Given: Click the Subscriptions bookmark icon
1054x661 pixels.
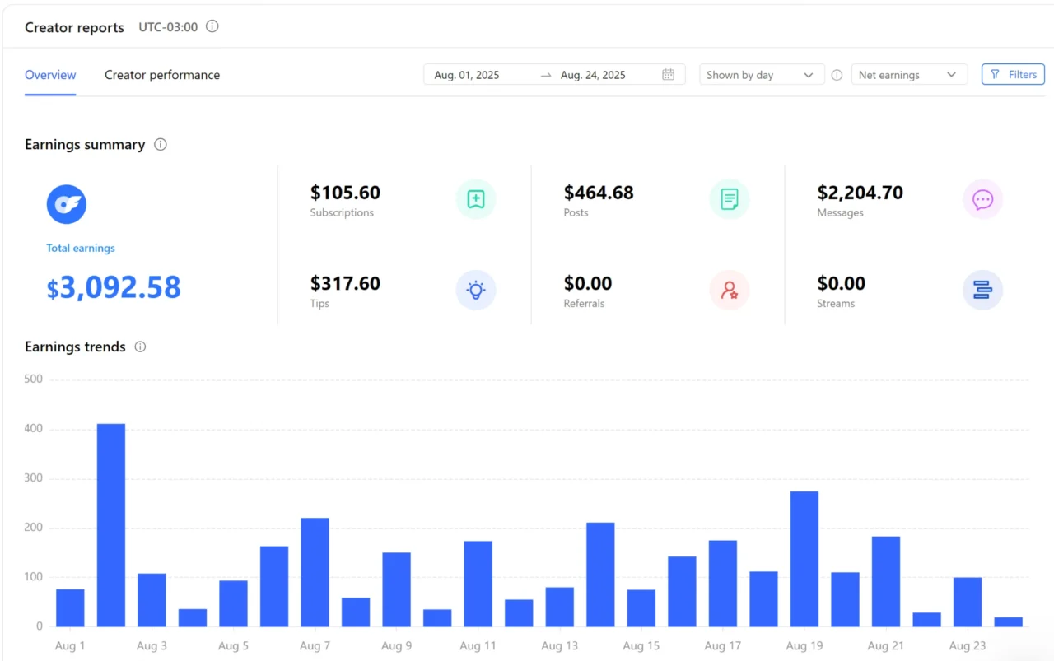Looking at the screenshot, I should pos(476,199).
